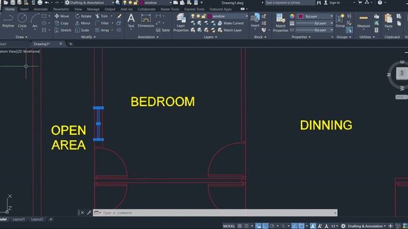Select the Circle tool

click(x=22, y=20)
